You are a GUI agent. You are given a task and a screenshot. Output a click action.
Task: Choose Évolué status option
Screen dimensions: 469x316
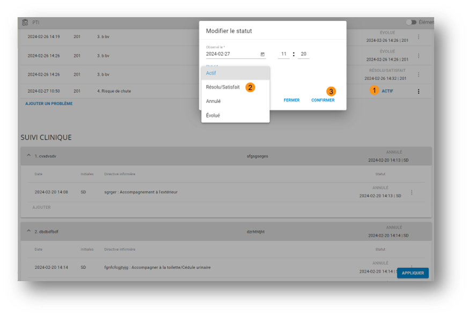(213, 115)
